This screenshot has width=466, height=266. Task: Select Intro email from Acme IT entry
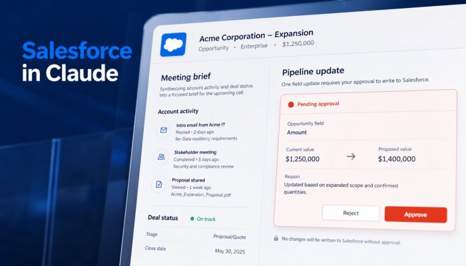click(x=200, y=125)
